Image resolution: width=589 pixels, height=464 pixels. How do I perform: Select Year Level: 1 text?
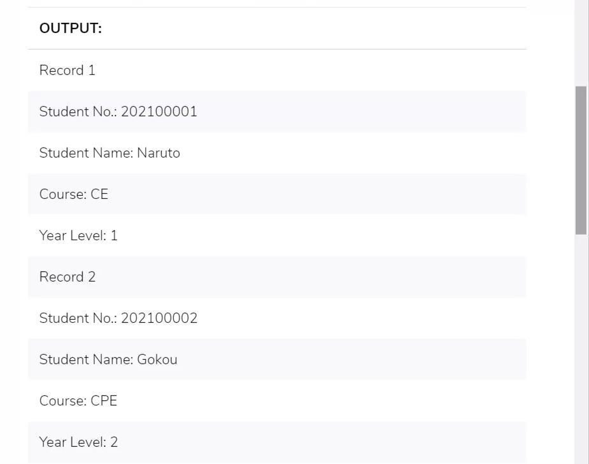[78, 236]
